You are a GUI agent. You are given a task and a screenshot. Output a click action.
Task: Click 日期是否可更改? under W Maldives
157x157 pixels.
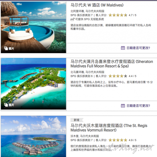point(138,48)
